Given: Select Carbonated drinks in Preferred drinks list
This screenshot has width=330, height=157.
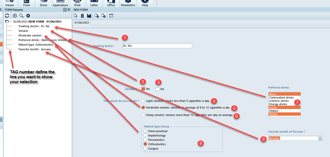Looking at the screenshot, I should [281, 97].
